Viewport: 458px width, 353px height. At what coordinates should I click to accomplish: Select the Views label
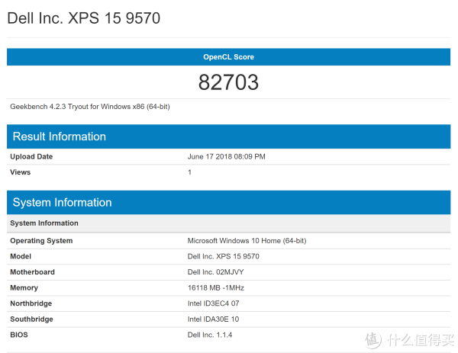pos(20,172)
